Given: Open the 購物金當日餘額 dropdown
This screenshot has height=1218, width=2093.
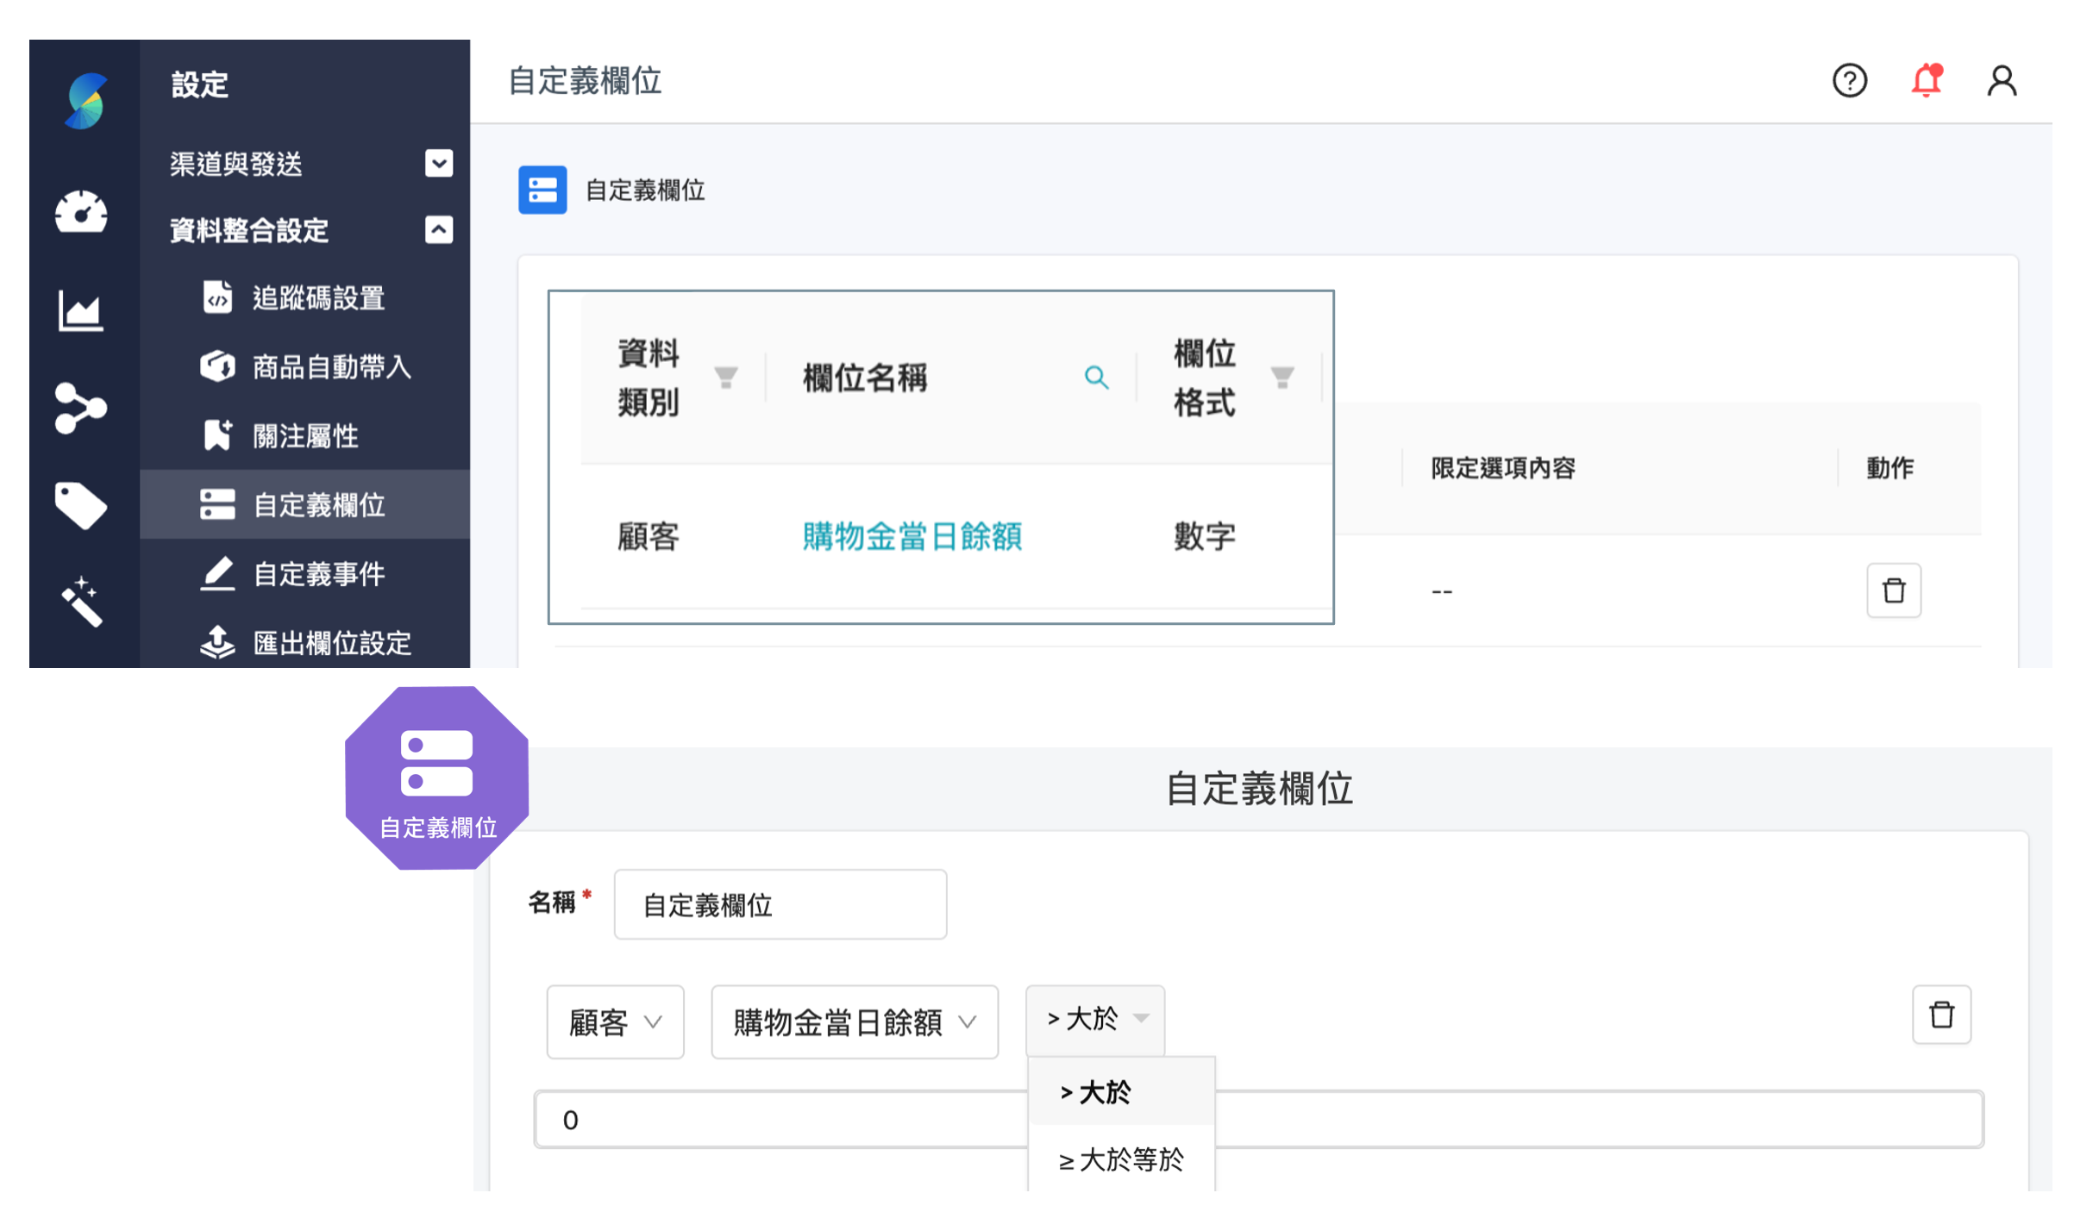Looking at the screenshot, I should click(x=854, y=1021).
